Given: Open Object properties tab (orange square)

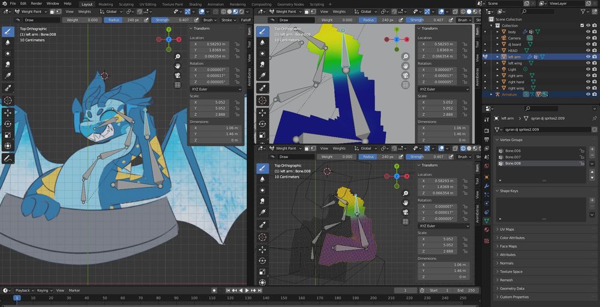Looking at the screenshot, I should click(x=487, y=177).
